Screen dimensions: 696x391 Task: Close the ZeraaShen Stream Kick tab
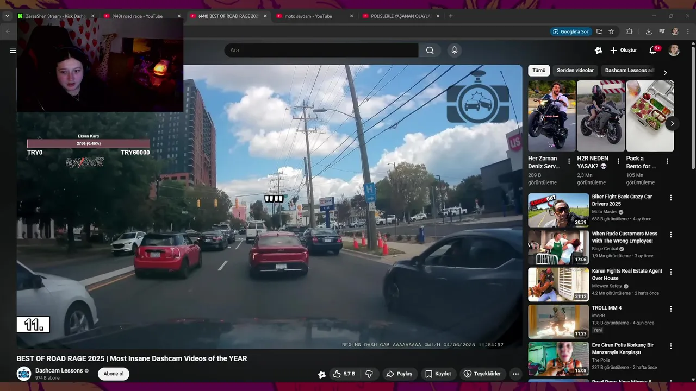(92, 16)
